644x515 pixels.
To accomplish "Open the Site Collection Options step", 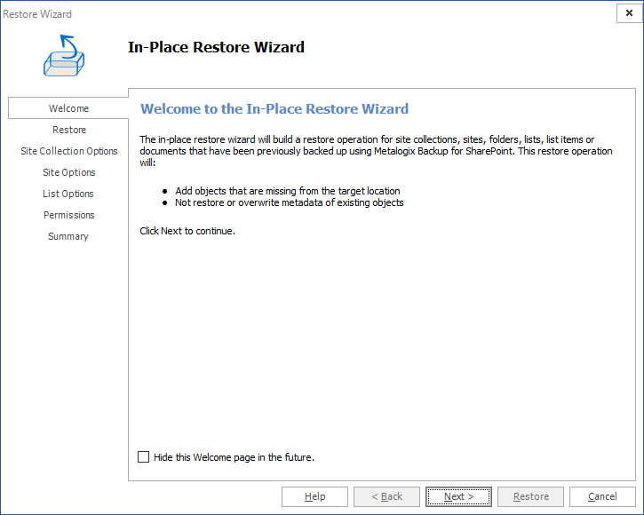I will [69, 151].
